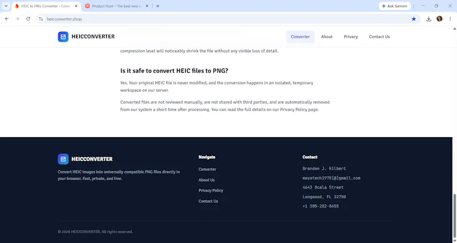Click the footer Navigate heading

pos(207,157)
